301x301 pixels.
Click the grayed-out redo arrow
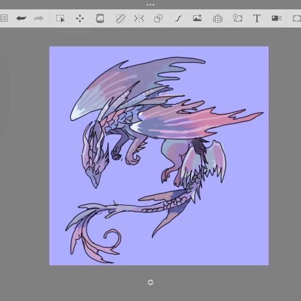pos(39,18)
